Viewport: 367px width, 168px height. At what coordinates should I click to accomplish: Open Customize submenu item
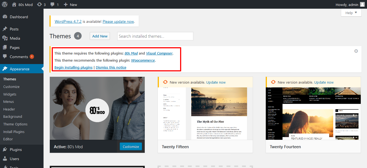coord(11,87)
